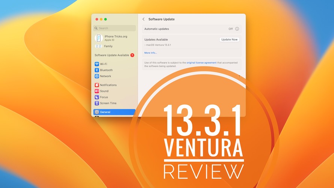Select the highlighted General row text
The width and height of the screenshot is (334, 188).
coord(105,112)
